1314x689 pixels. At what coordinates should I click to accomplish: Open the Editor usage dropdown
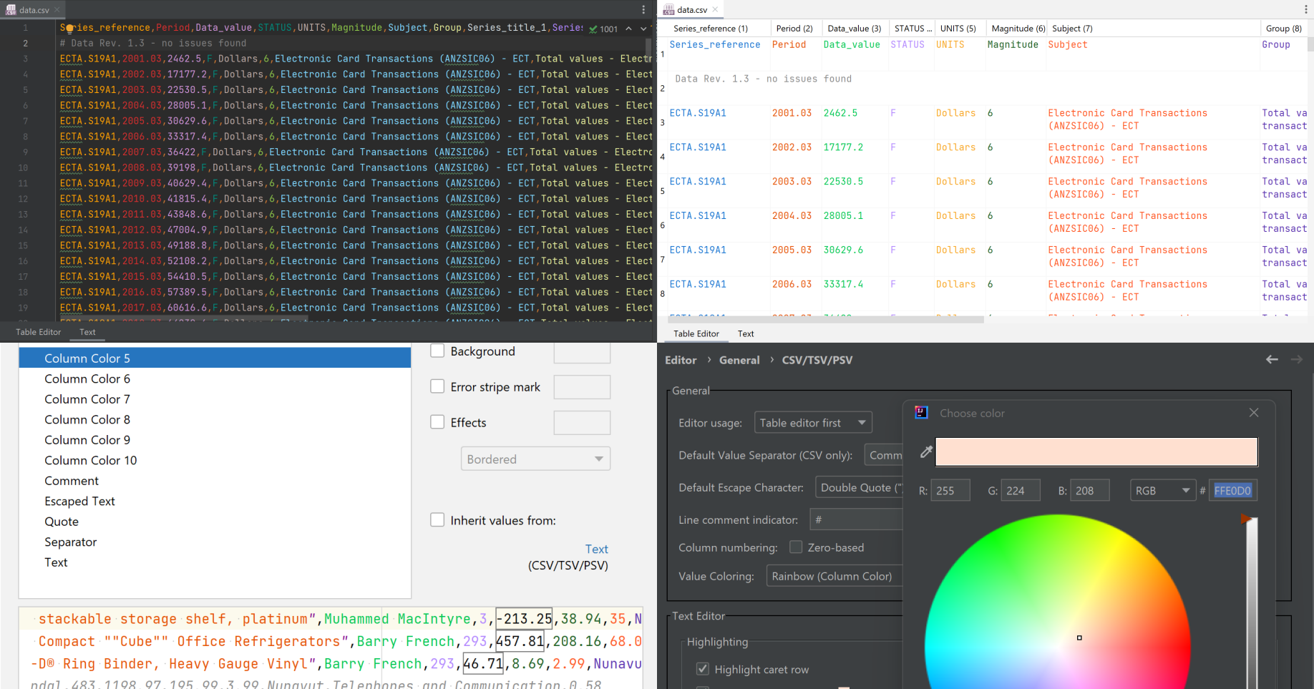point(813,423)
